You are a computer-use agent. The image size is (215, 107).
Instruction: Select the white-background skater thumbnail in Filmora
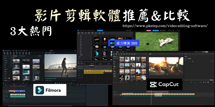26,67
